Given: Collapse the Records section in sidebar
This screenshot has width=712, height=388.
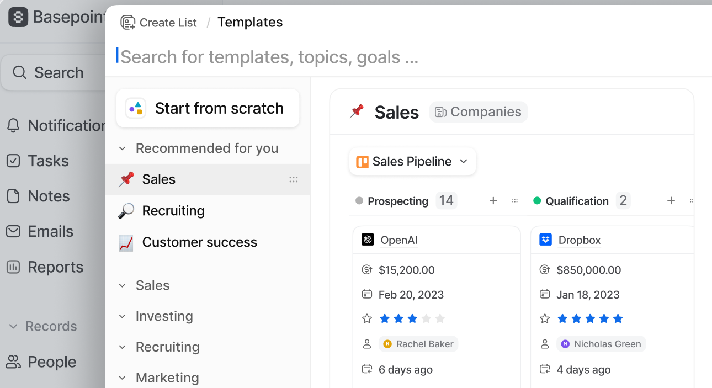Looking at the screenshot, I should pyautogui.click(x=13, y=326).
